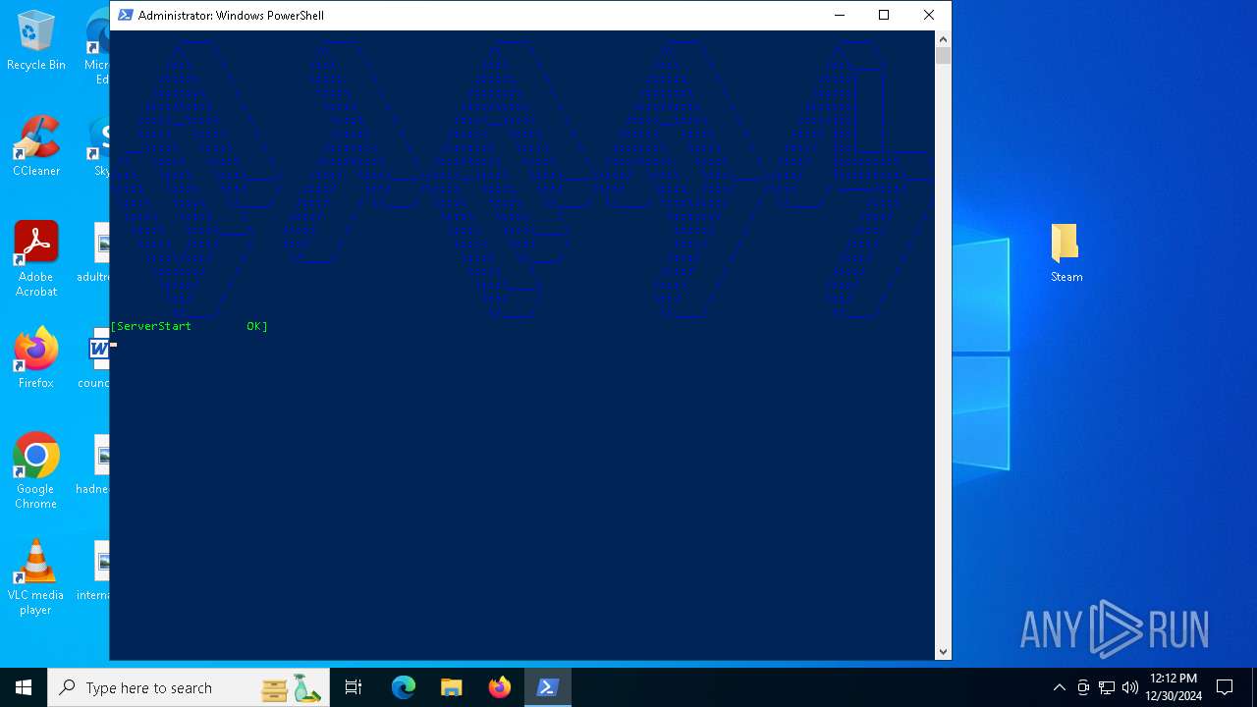Open File Explorer from taskbar
1257x707 pixels.
coord(451,687)
